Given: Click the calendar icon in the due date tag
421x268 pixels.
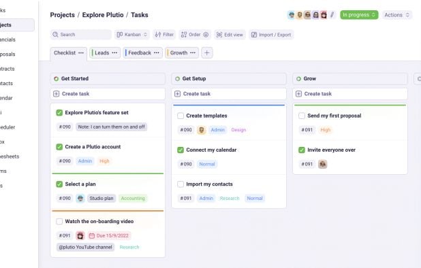Looking at the screenshot, I should (x=91, y=235).
